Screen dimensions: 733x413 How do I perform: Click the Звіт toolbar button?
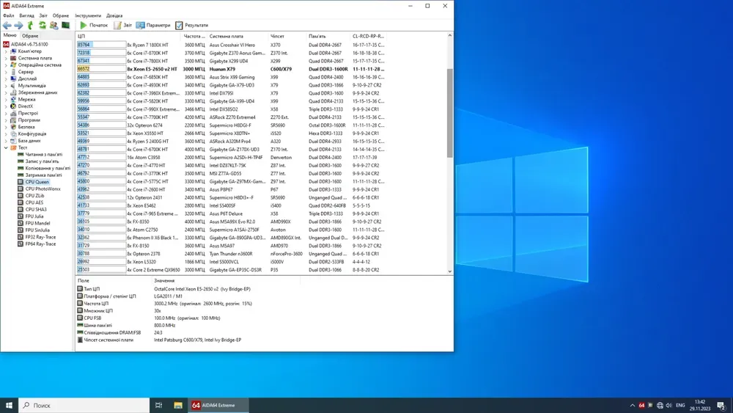tap(122, 25)
